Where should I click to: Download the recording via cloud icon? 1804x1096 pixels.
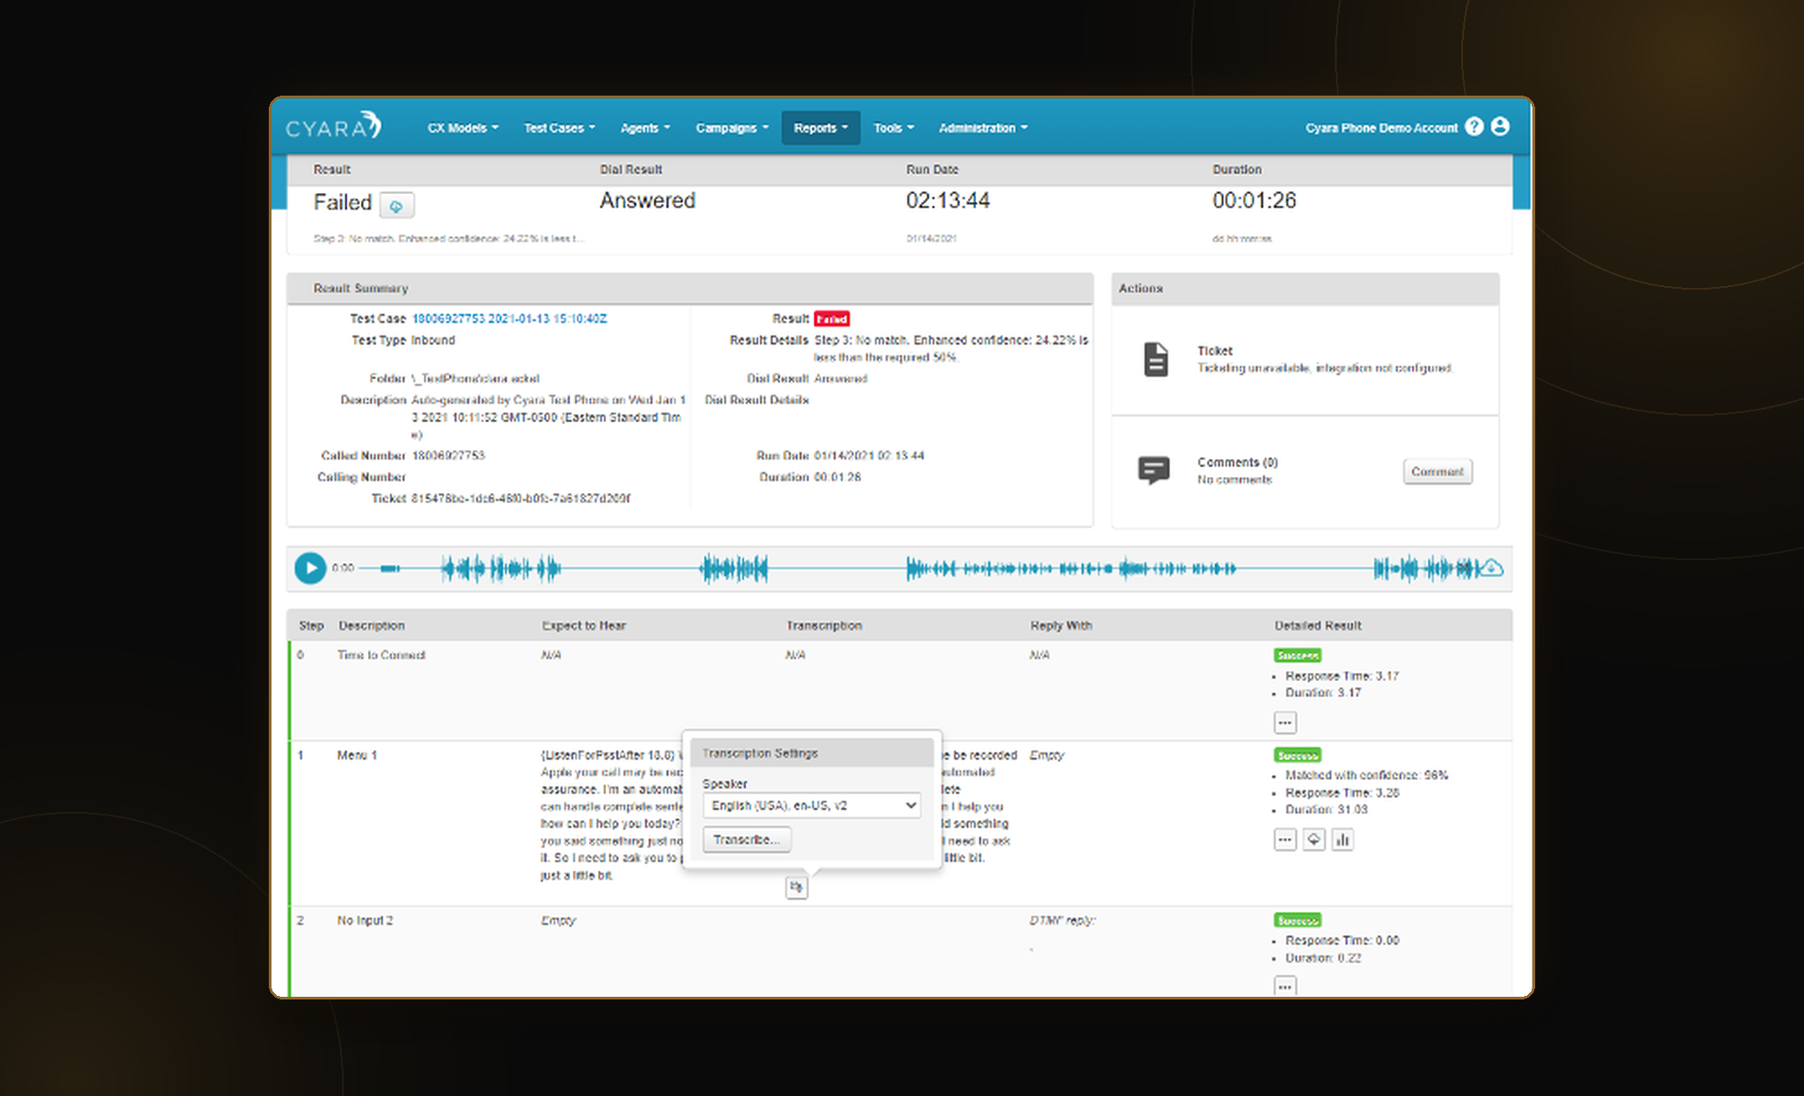tap(1492, 567)
